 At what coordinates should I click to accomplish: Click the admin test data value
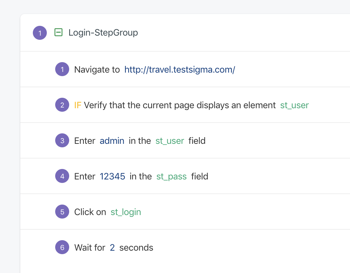(x=112, y=141)
